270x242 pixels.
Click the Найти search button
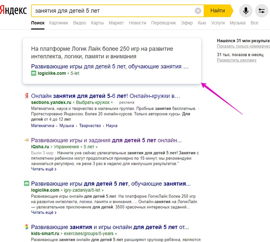click(218, 11)
